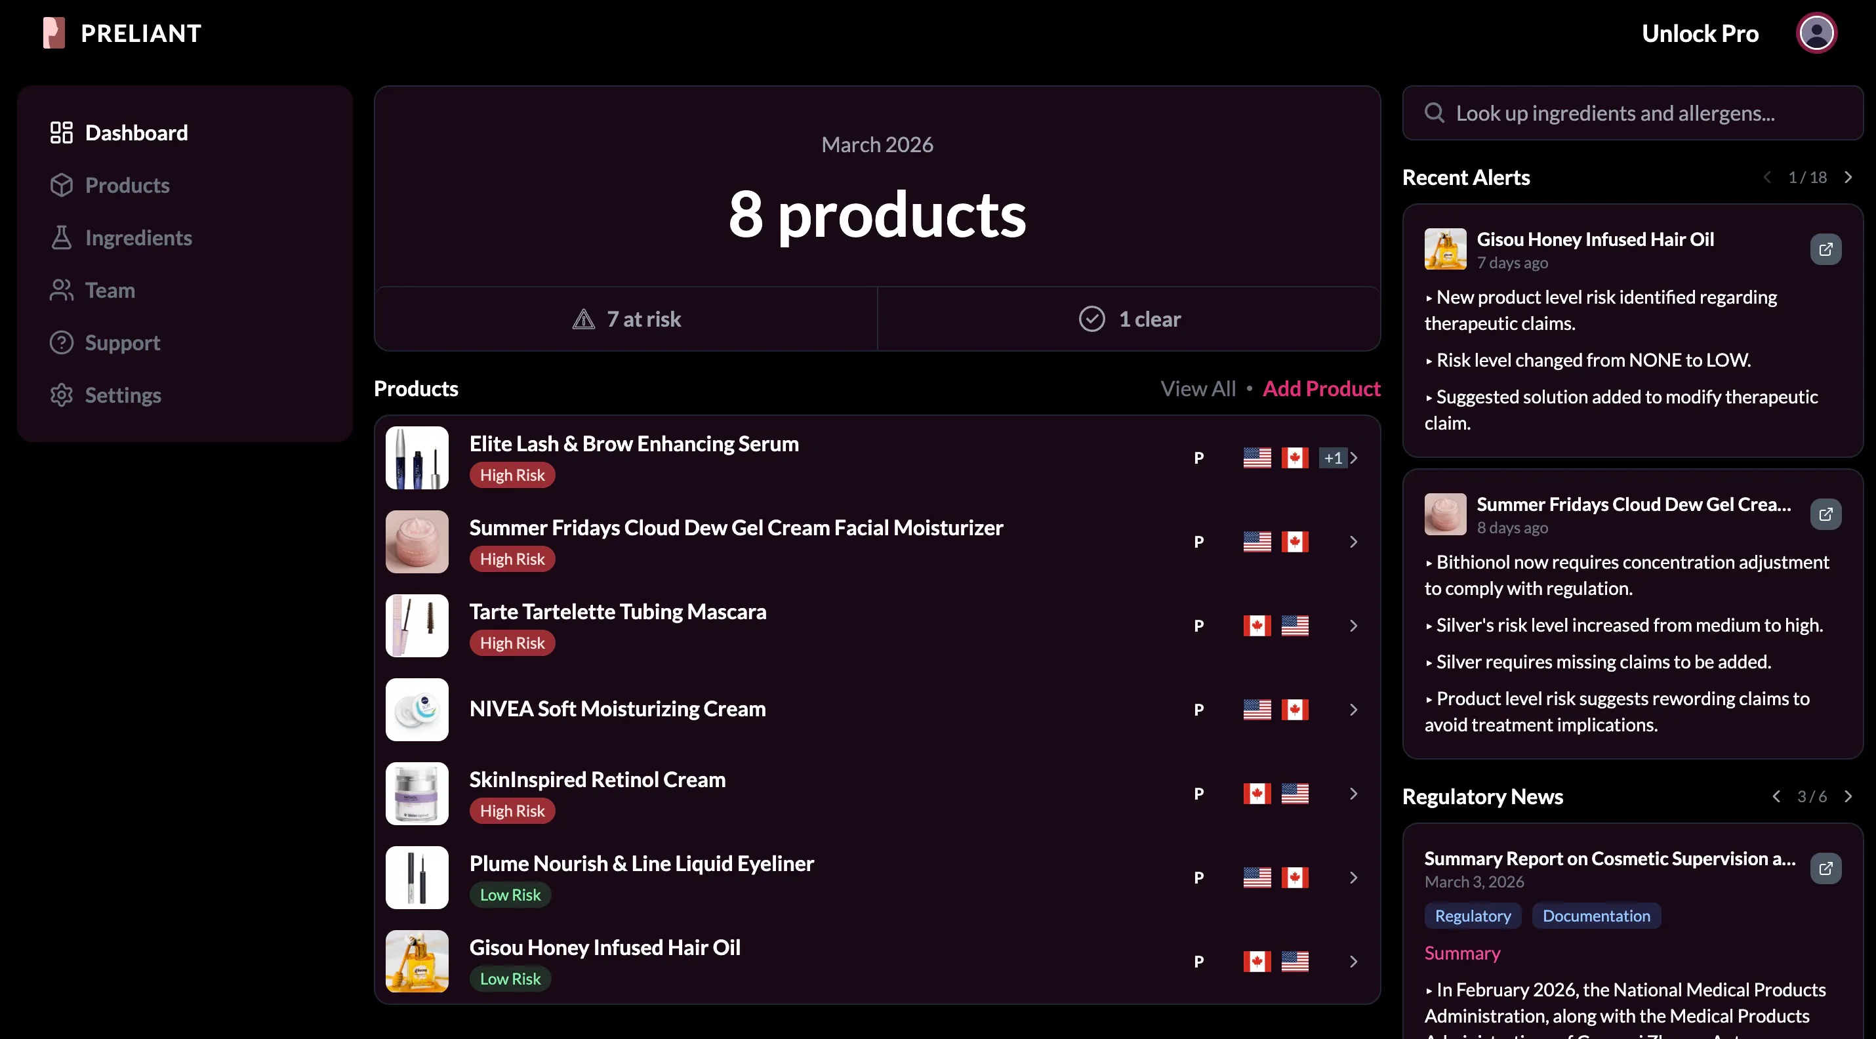The image size is (1876, 1039).
Task: Click the Settings gear icon in sidebar
Action: pos(62,396)
